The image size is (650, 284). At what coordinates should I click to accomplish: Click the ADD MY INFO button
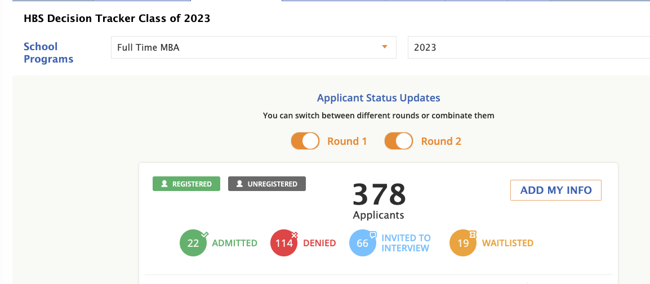[x=555, y=190]
